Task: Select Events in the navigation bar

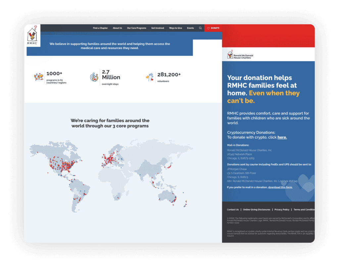Action: click(190, 28)
